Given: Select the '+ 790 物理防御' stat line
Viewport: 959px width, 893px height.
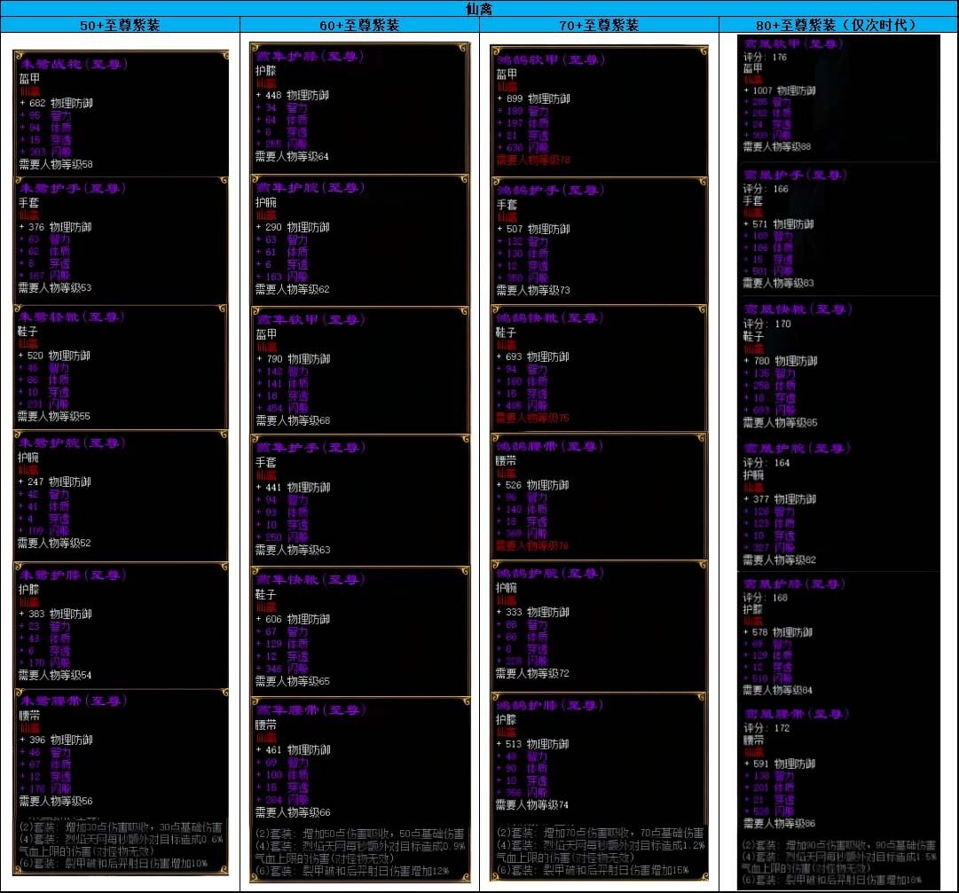Looking at the screenshot, I should (293, 359).
